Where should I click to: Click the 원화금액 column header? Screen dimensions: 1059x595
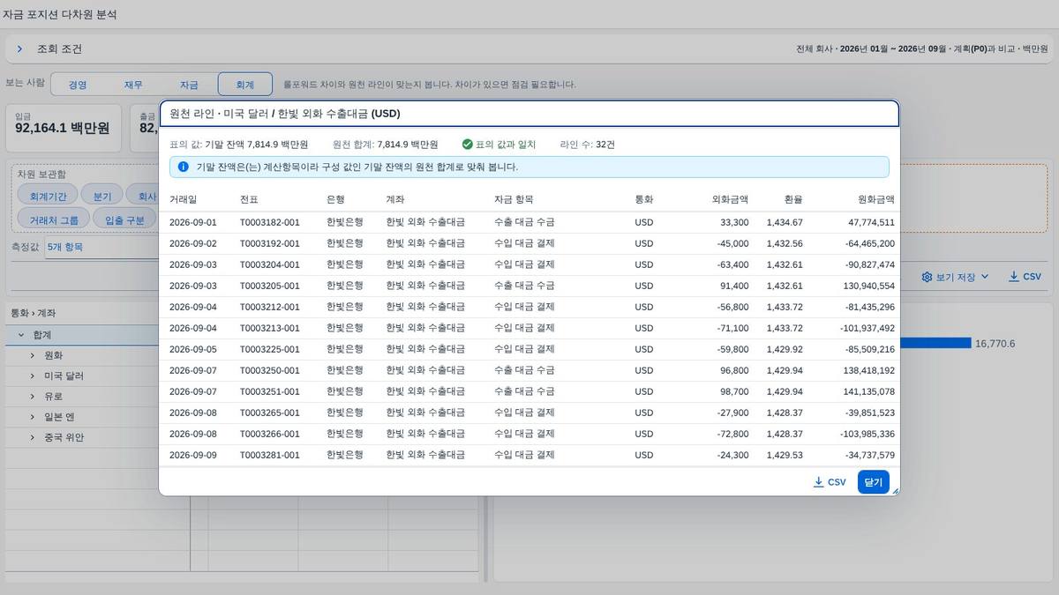pyautogui.click(x=875, y=199)
